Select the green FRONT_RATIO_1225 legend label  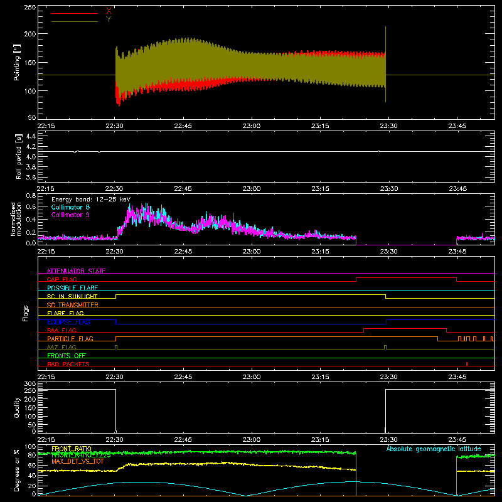pyautogui.click(x=81, y=455)
